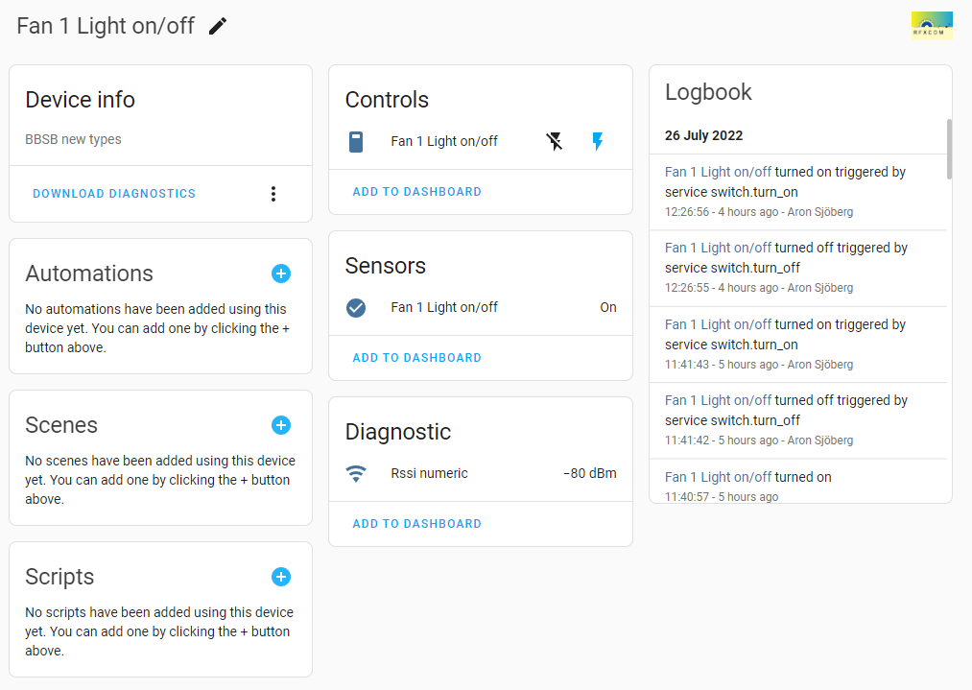
Task: Add a new automation with plus icon
Action: pos(280,274)
